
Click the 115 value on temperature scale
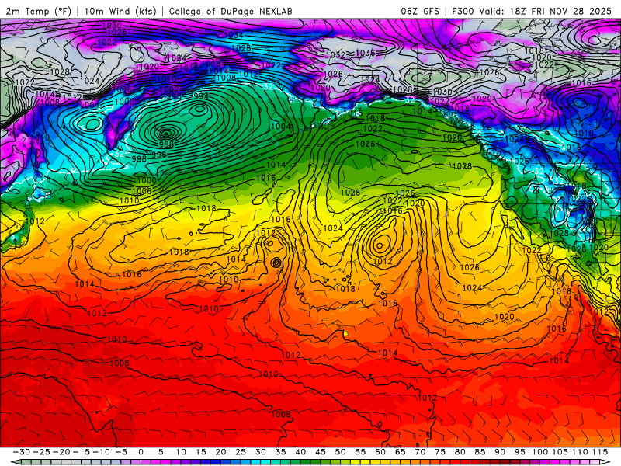point(599,452)
